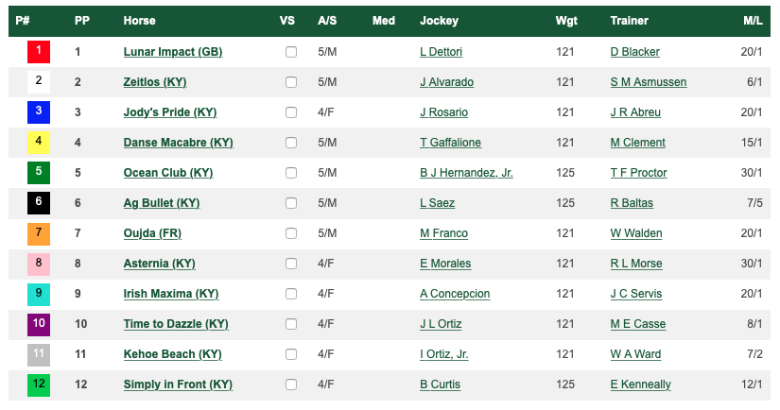
Task: Click the red number 1 saddle cloth
Action: pos(39,52)
